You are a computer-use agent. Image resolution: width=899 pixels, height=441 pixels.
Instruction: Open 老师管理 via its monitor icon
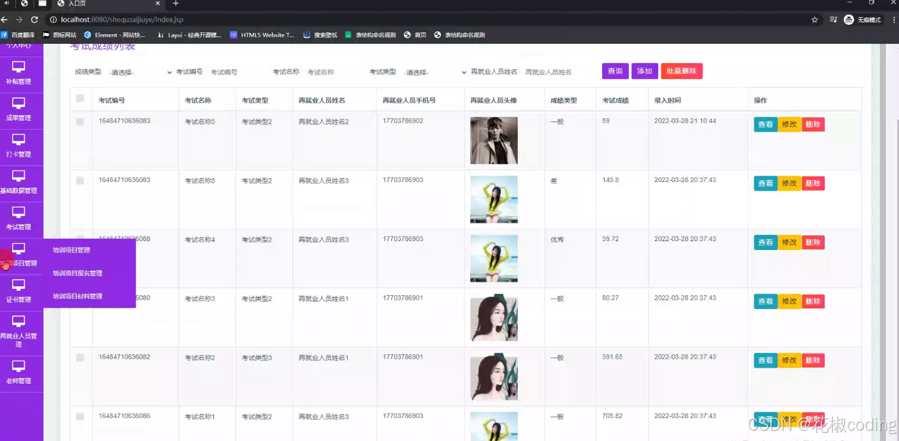tap(18, 366)
